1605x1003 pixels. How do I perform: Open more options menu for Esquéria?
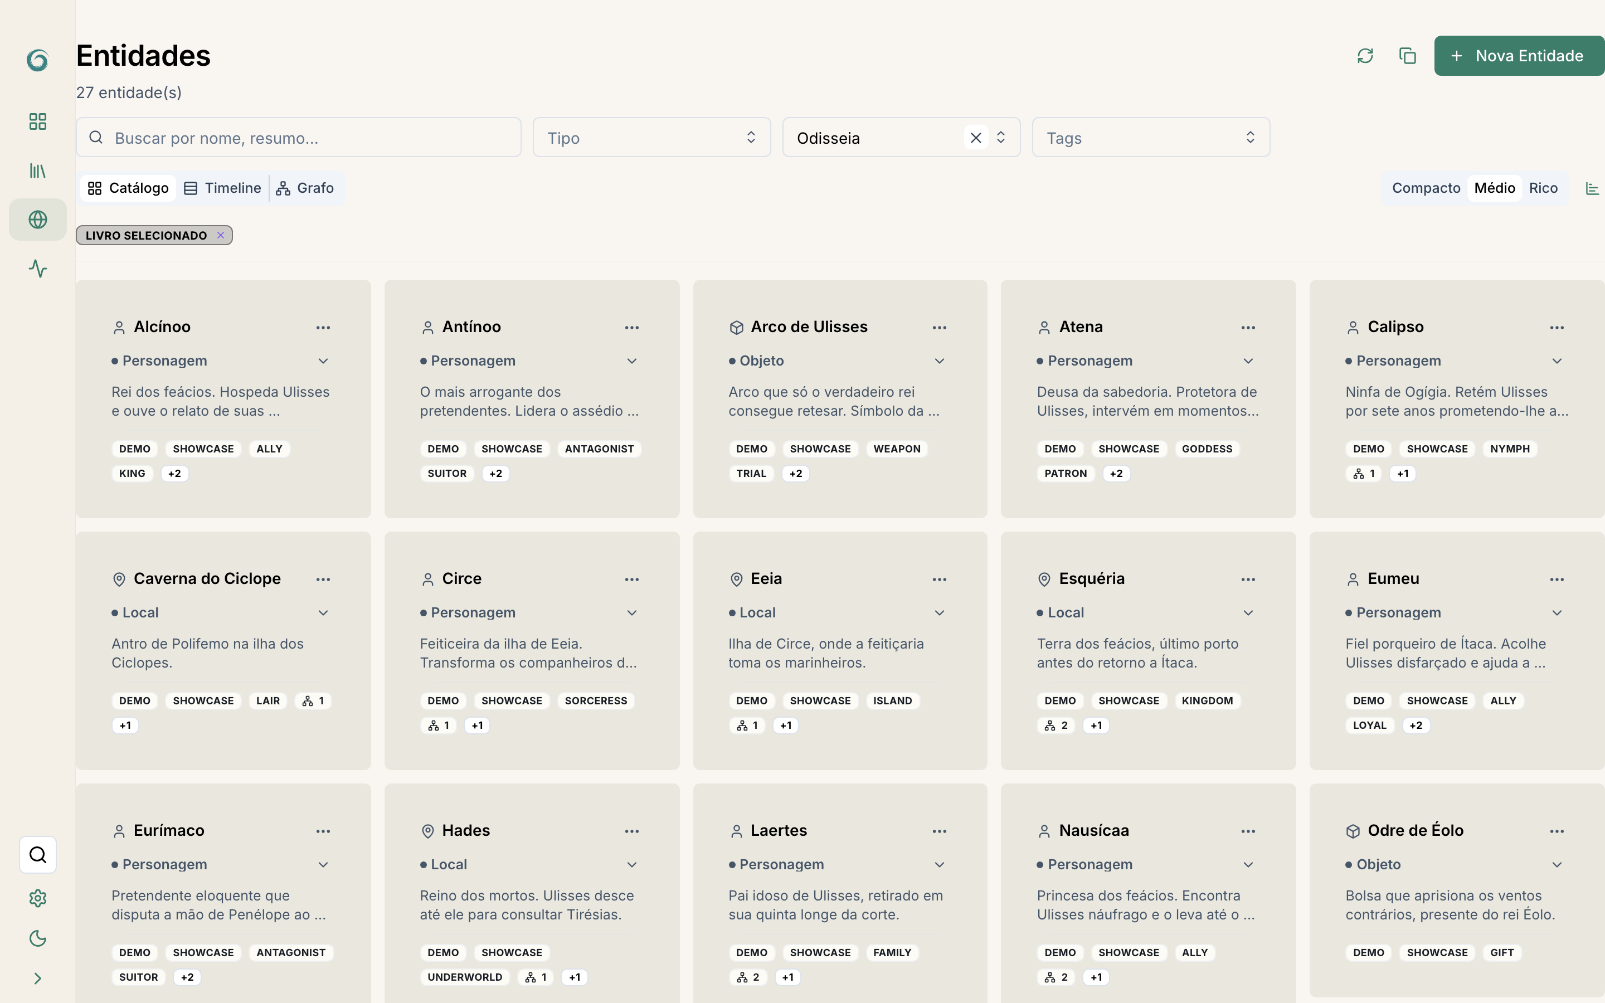pos(1248,579)
